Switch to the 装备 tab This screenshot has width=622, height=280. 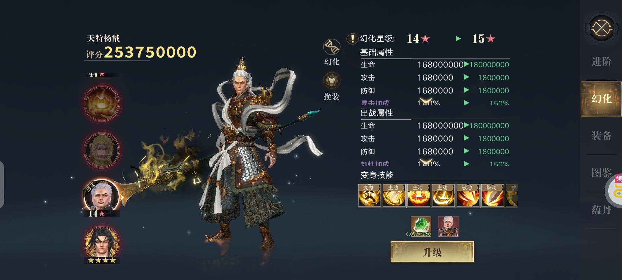tap(601, 136)
